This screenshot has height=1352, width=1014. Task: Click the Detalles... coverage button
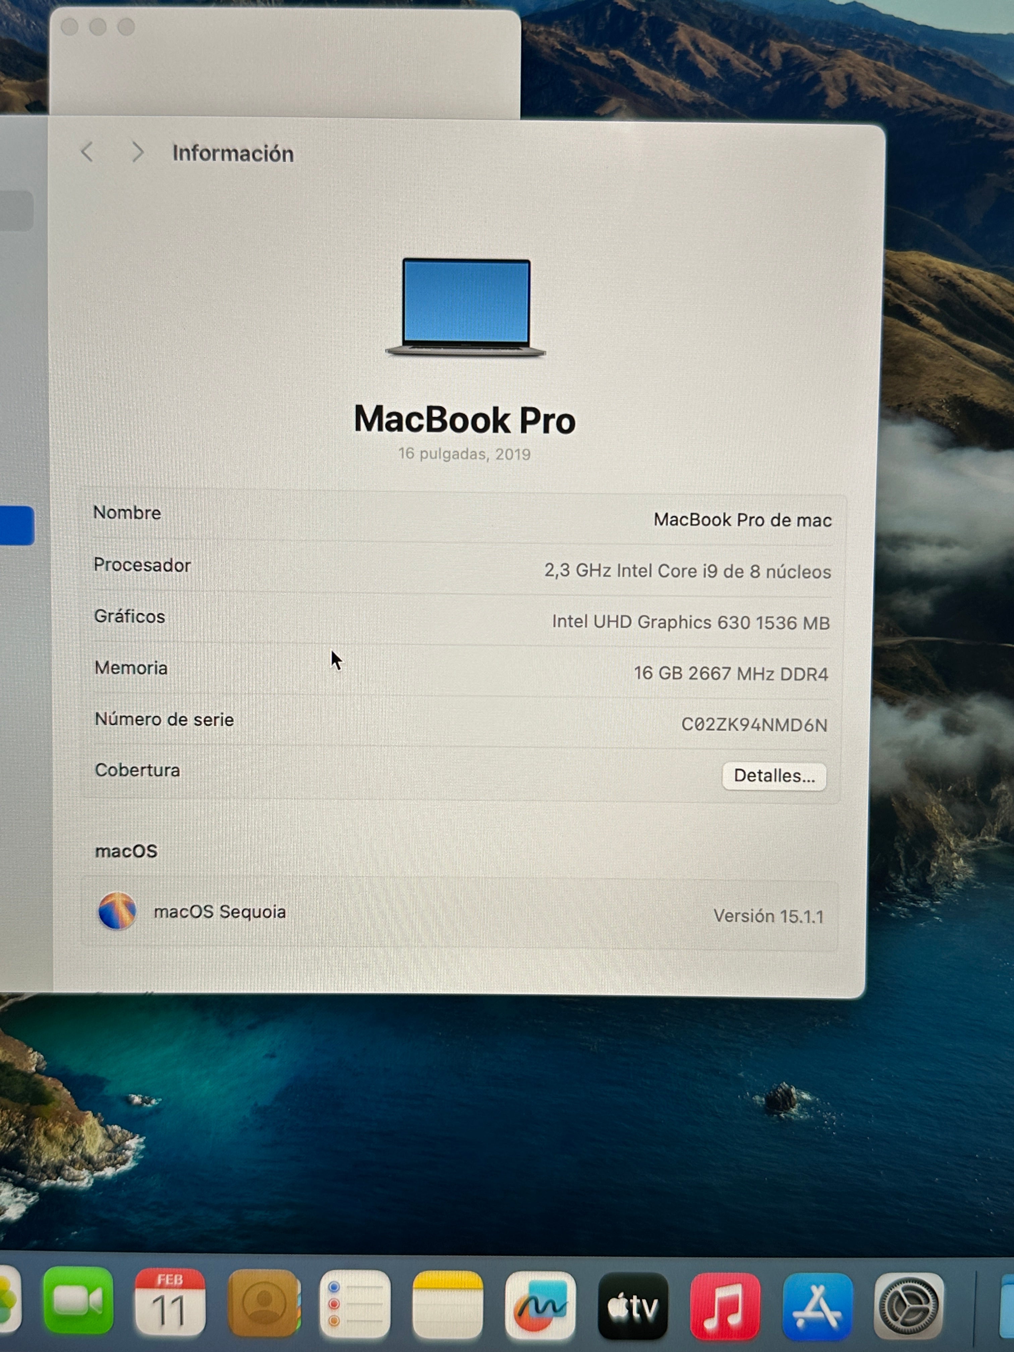click(x=774, y=776)
